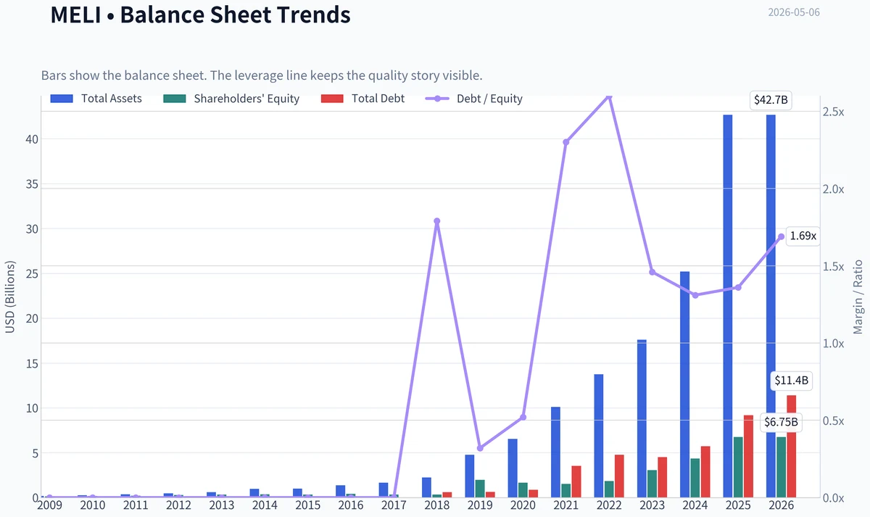Select the 2025 Total Debt red bar
Image resolution: width=870 pixels, height=517 pixels.
point(748,456)
